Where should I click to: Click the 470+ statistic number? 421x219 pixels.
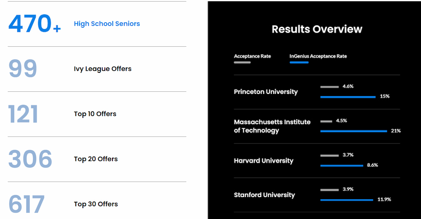(35, 24)
